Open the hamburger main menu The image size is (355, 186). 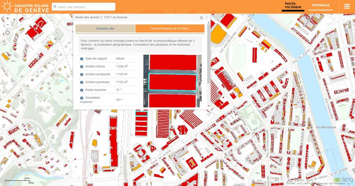pos(347,6)
